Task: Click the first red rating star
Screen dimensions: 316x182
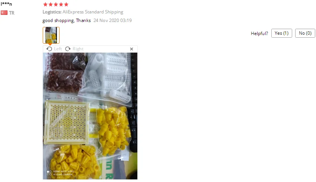Action: coord(45,4)
